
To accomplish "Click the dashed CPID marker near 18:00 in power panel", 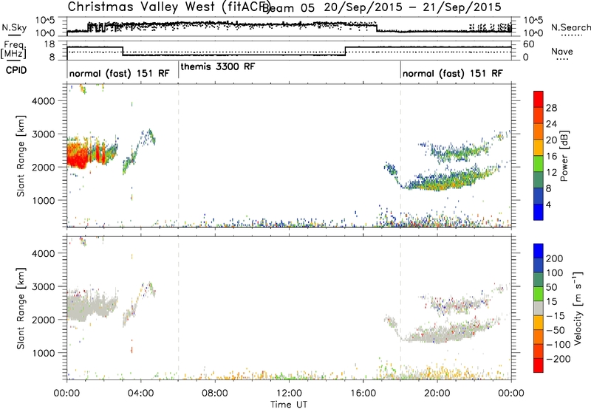I will click(x=400, y=155).
